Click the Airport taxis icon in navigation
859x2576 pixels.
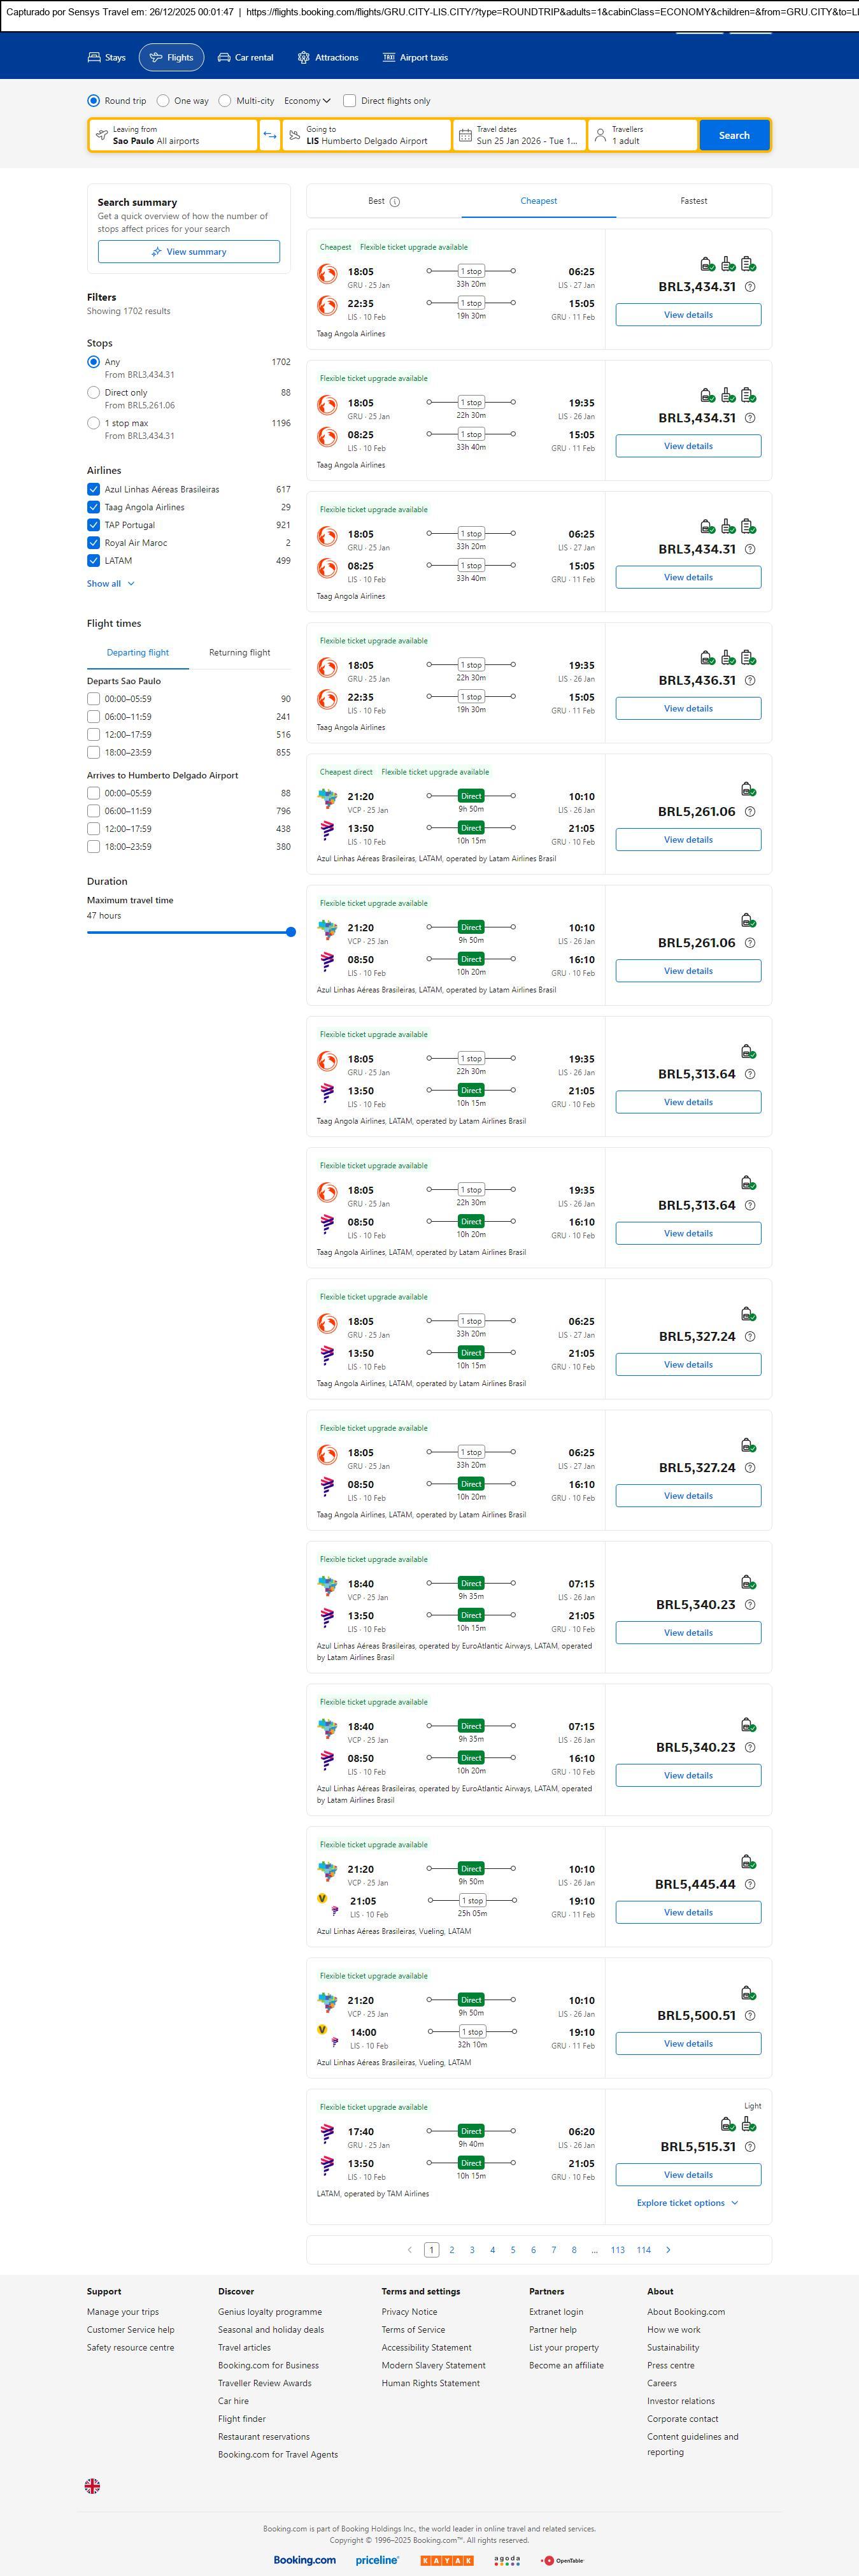389,58
